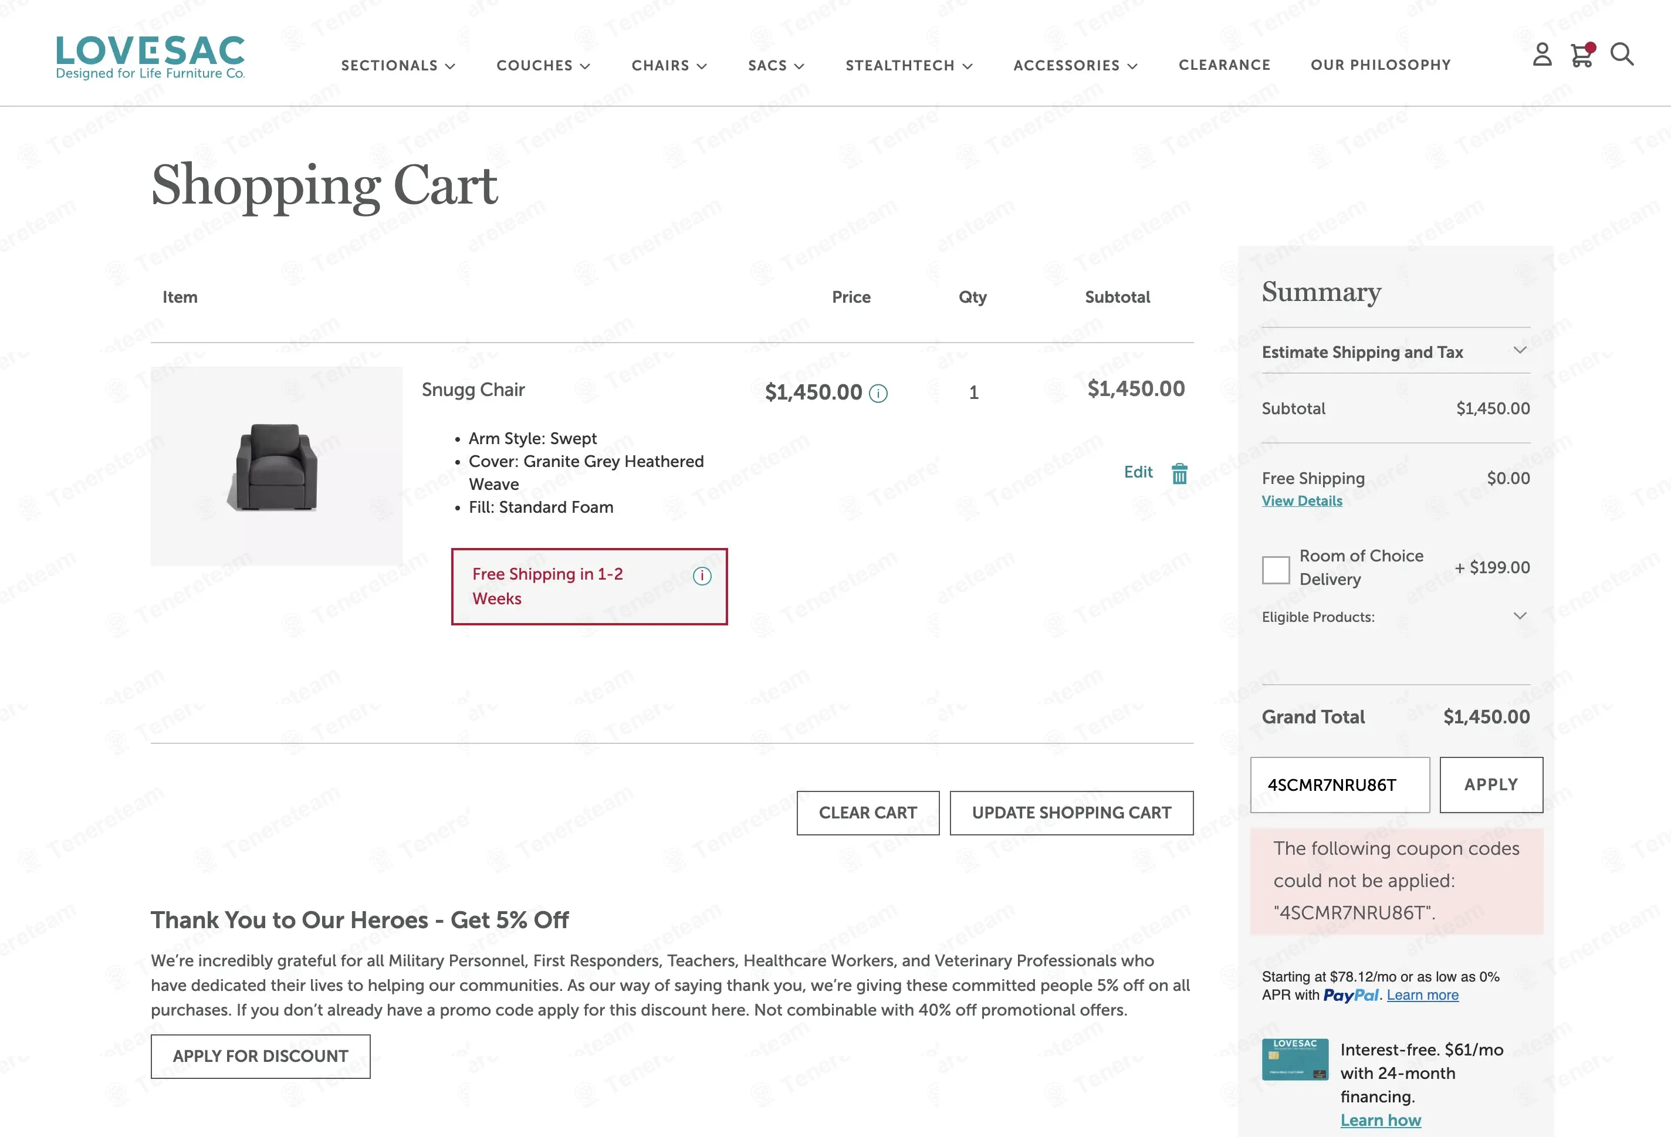This screenshot has height=1137, width=1671.
Task: Click the 'Cover: Granite Grey Heathered Weave' text
Action: [586, 472]
